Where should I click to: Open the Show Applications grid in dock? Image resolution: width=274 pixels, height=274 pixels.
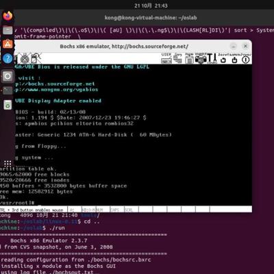pos(8,163)
